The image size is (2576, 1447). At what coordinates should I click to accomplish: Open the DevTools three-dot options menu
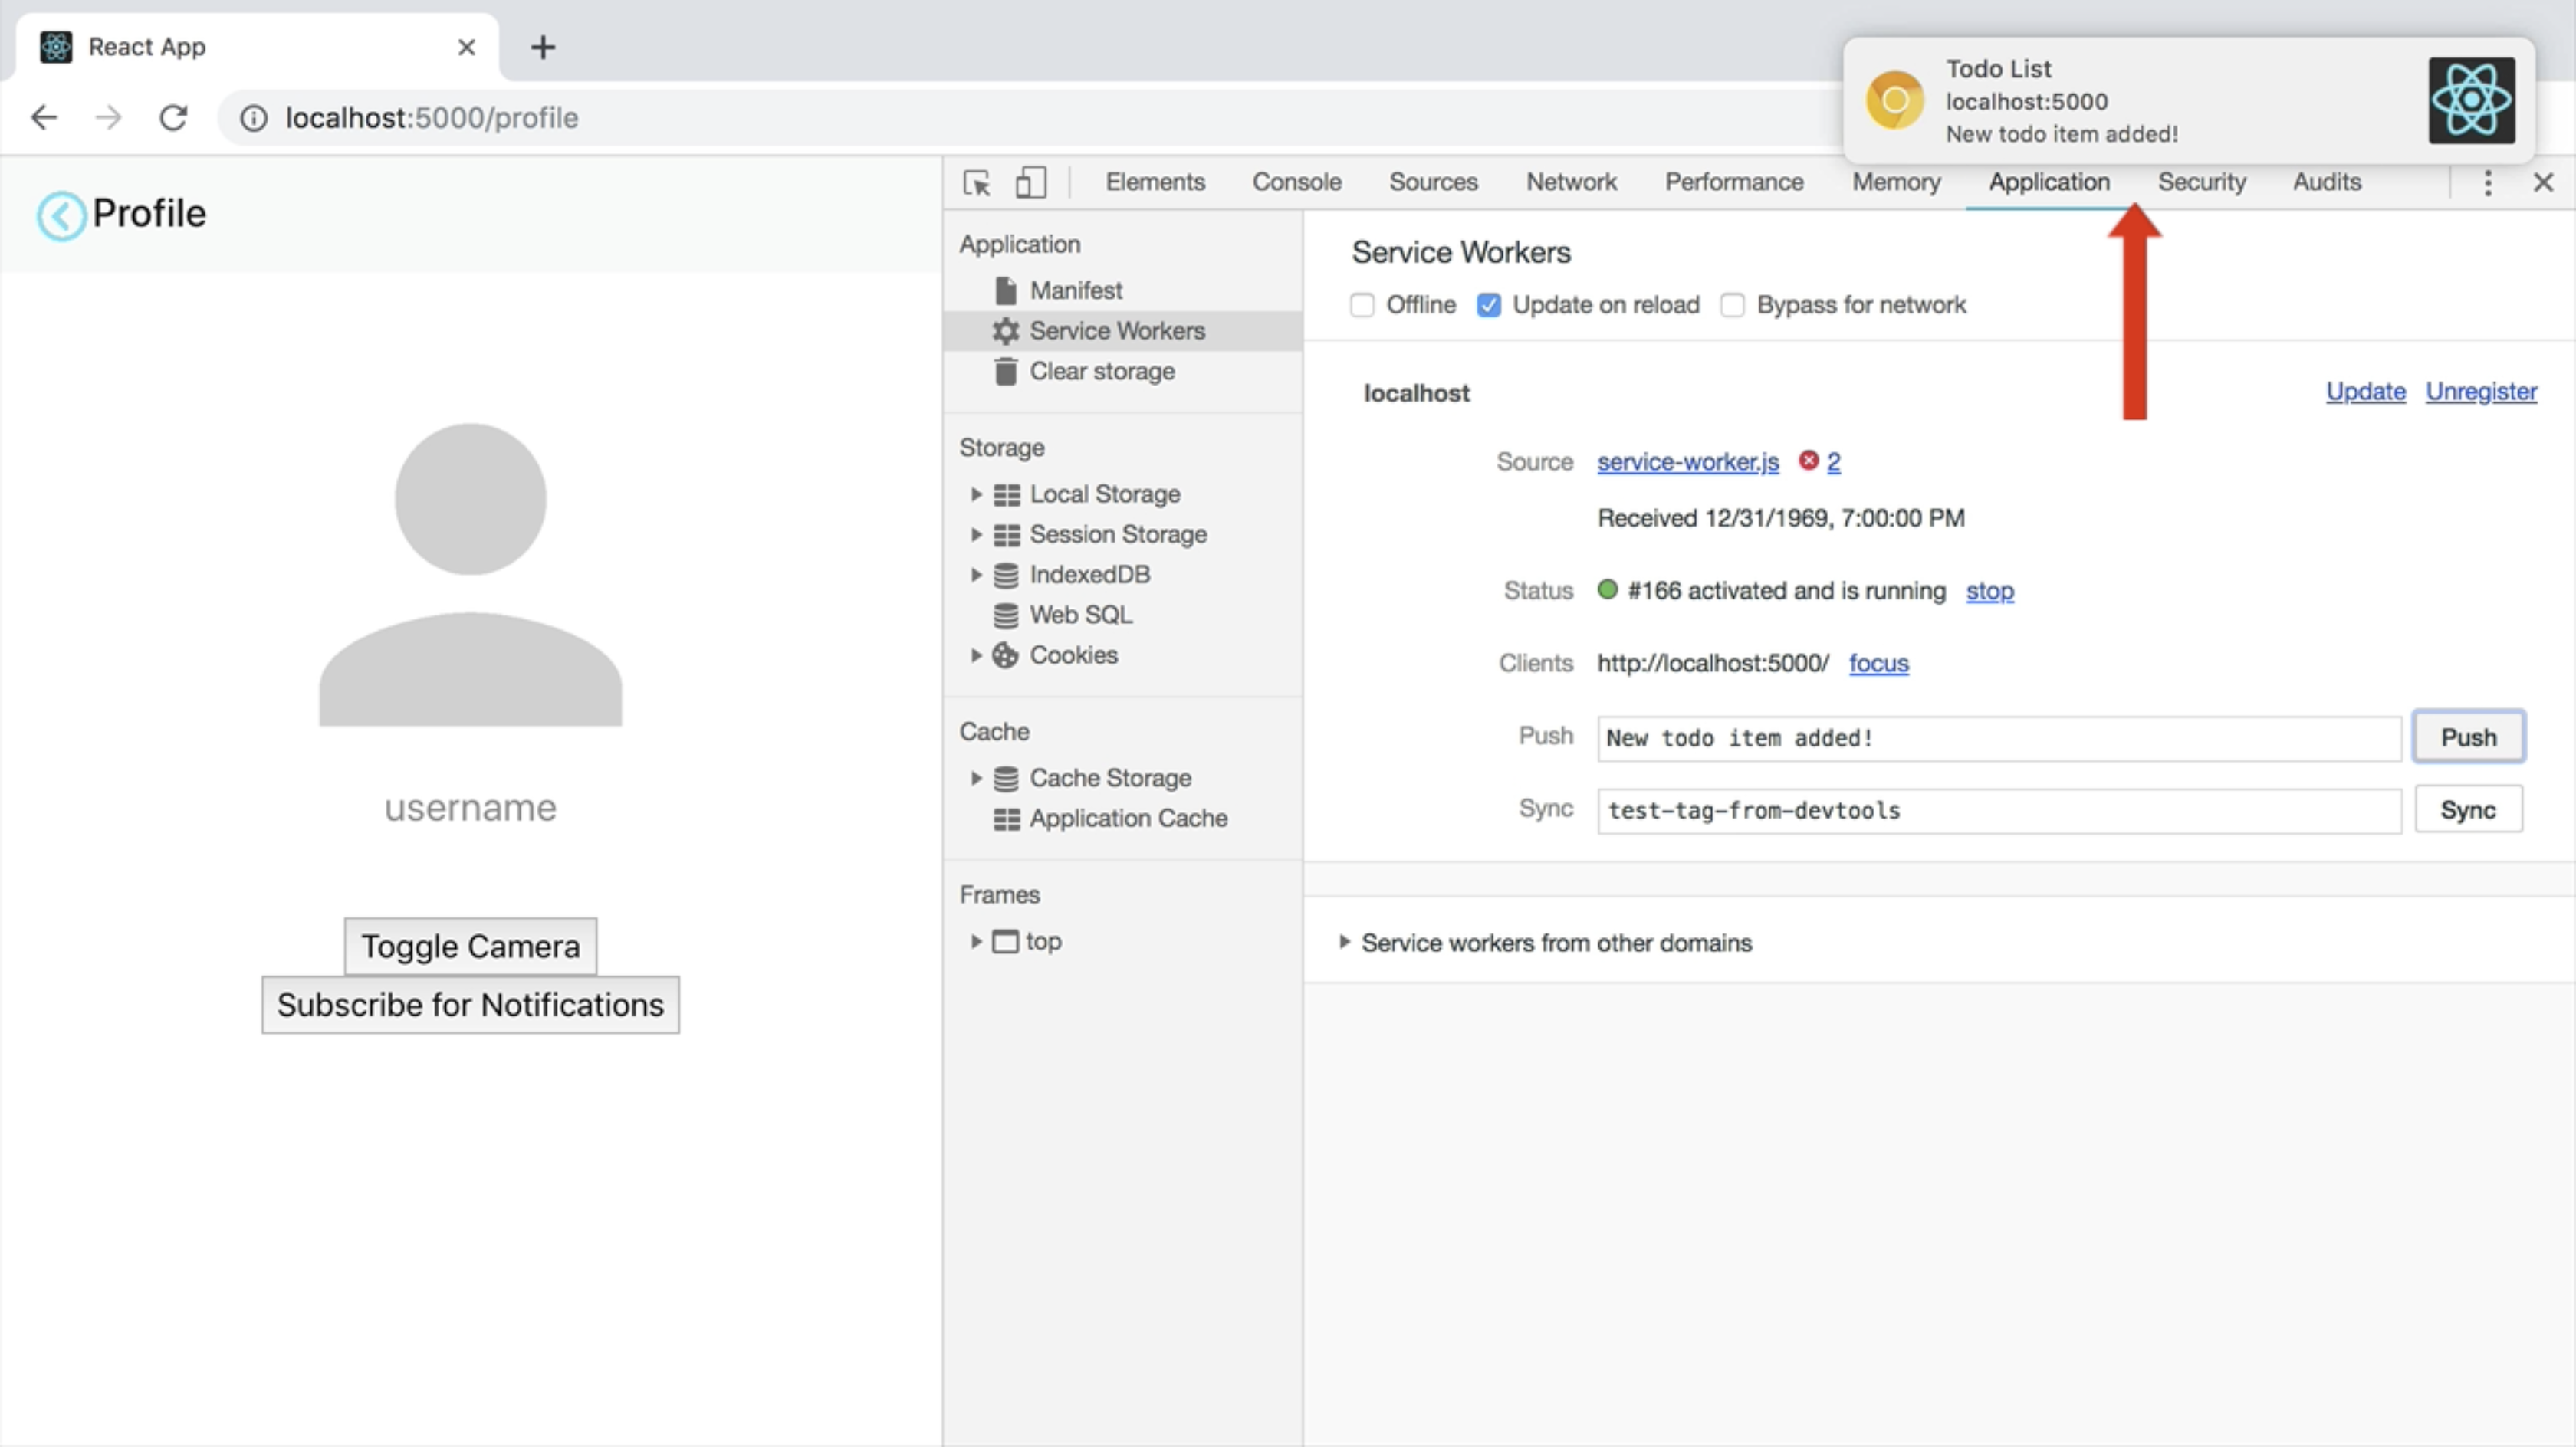tap(2487, 183)
